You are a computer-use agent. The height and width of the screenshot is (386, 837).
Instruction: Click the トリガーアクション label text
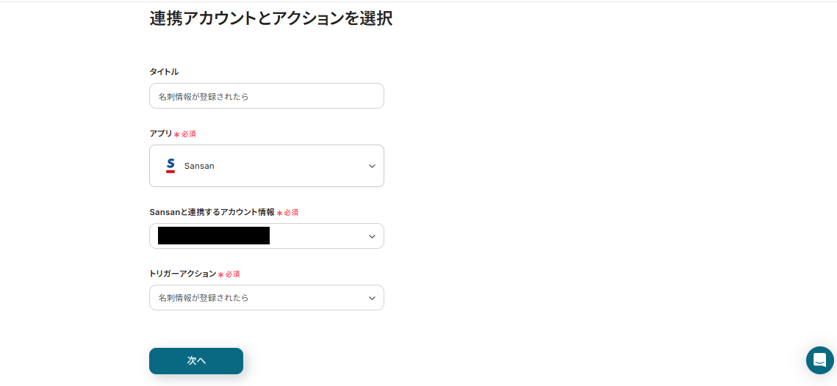pos(182,274)
